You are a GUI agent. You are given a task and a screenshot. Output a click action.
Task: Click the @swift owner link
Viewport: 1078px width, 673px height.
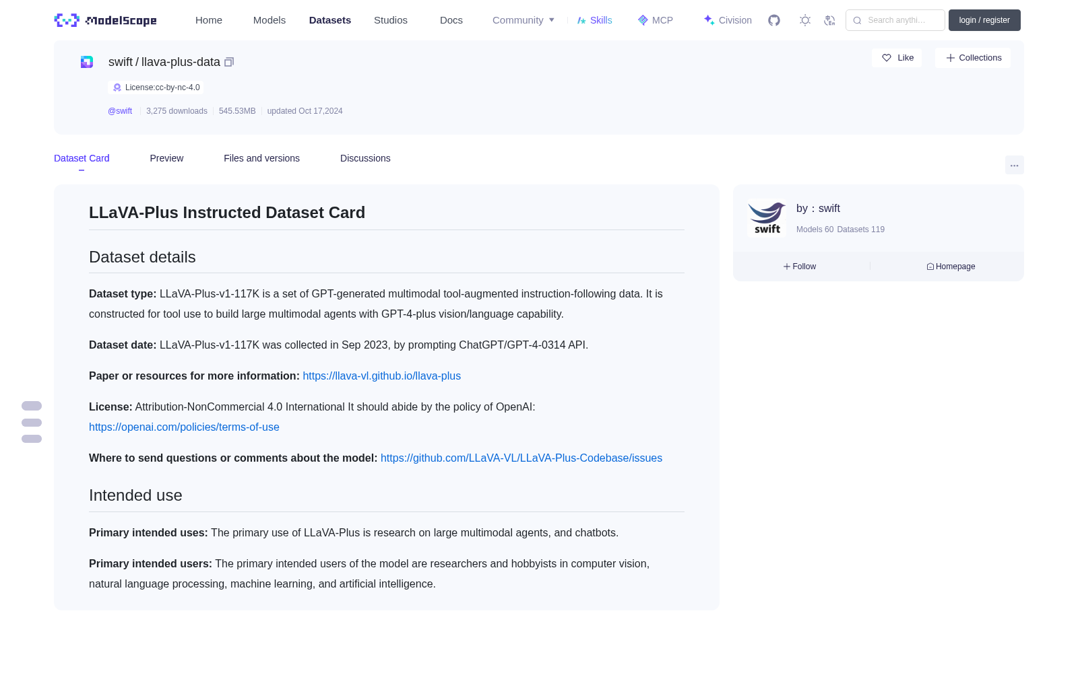pyautogui.click(x=120, y=111)
